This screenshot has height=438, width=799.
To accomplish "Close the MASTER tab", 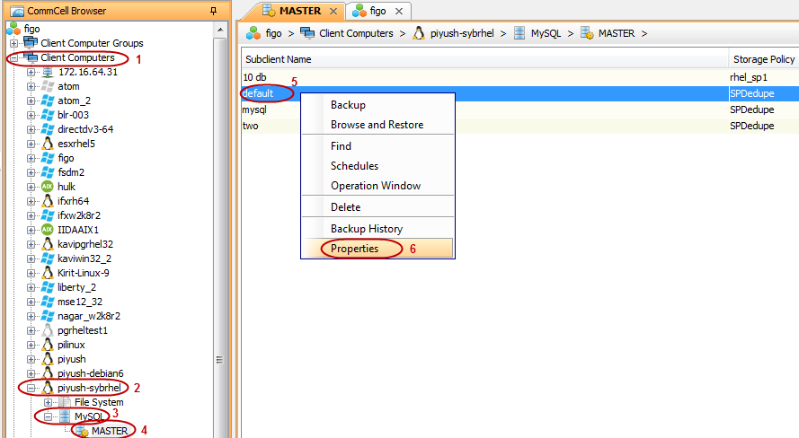I will [x=333, y=11].
